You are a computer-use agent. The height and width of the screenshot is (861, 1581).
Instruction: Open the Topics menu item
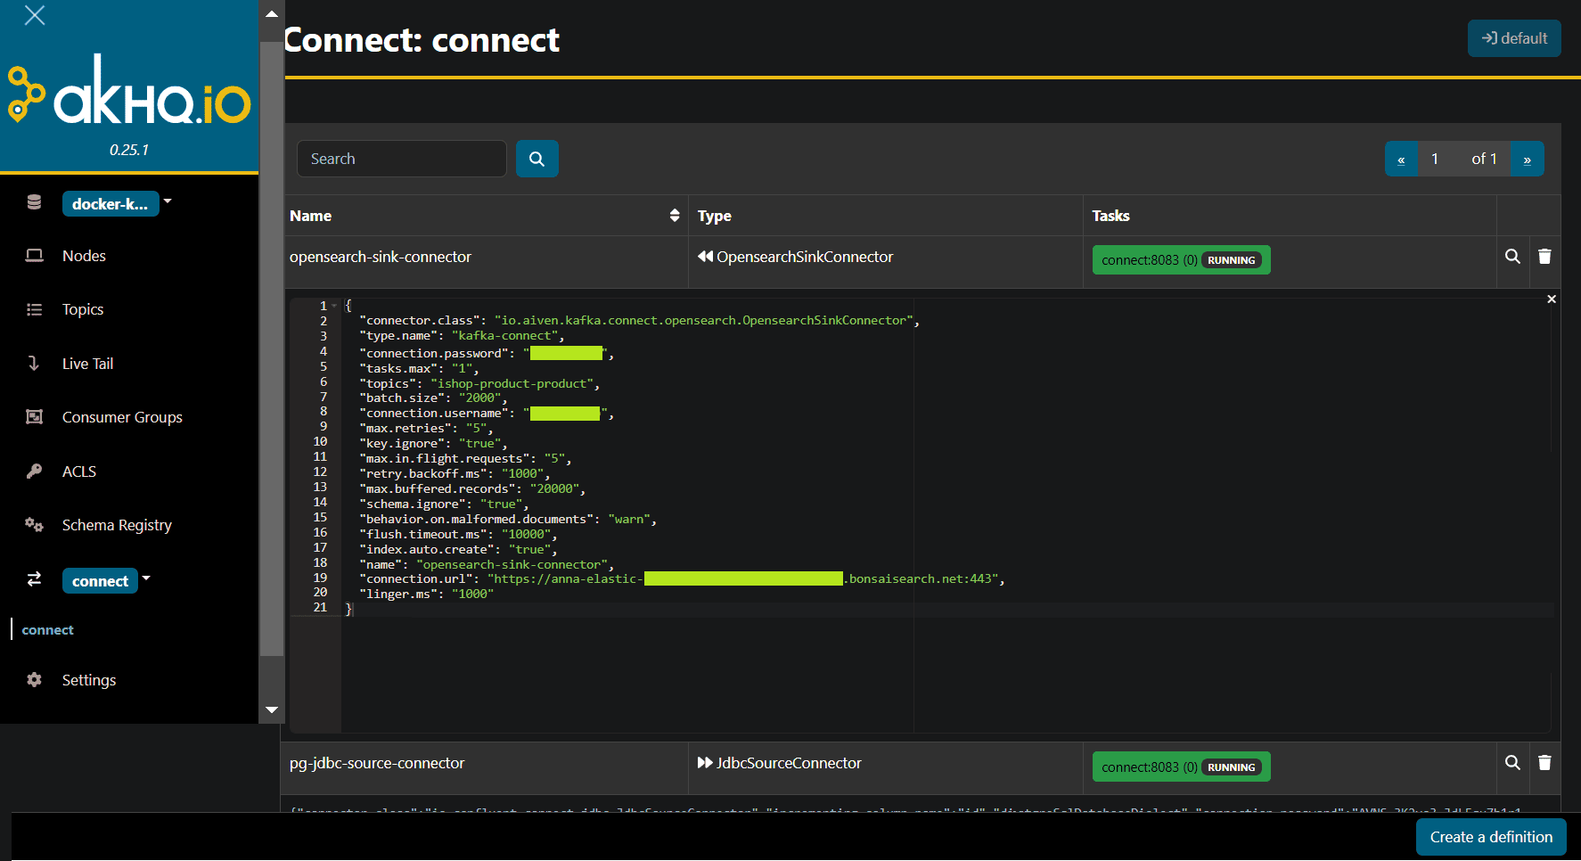(83, 309)
